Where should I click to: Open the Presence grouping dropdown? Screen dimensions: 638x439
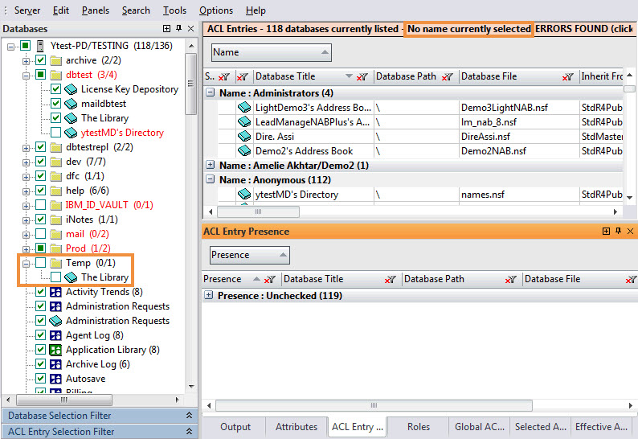tap(249, 255)
